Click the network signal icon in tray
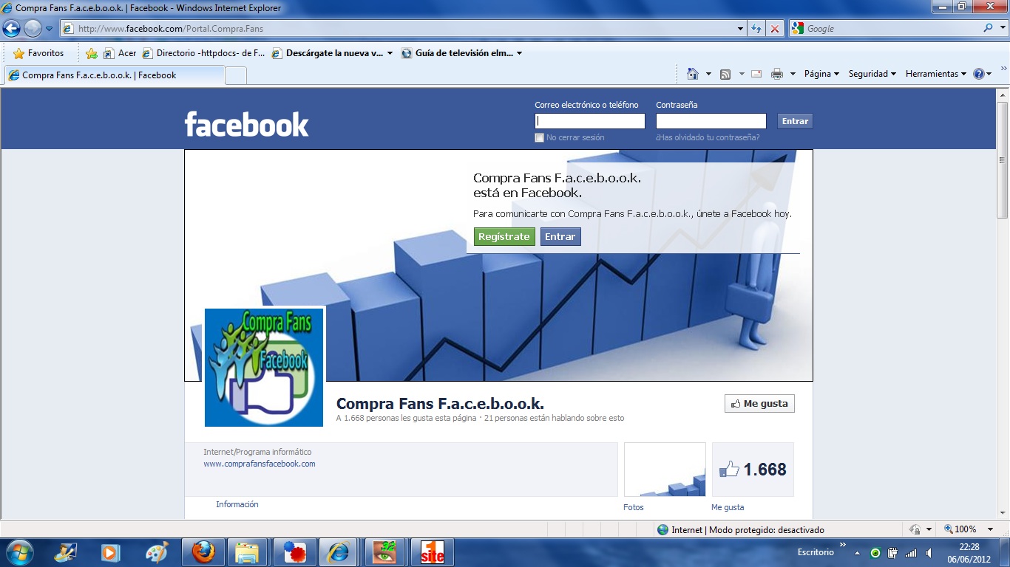Screen dimensions: 1010x567 click(x=911, y=553)
